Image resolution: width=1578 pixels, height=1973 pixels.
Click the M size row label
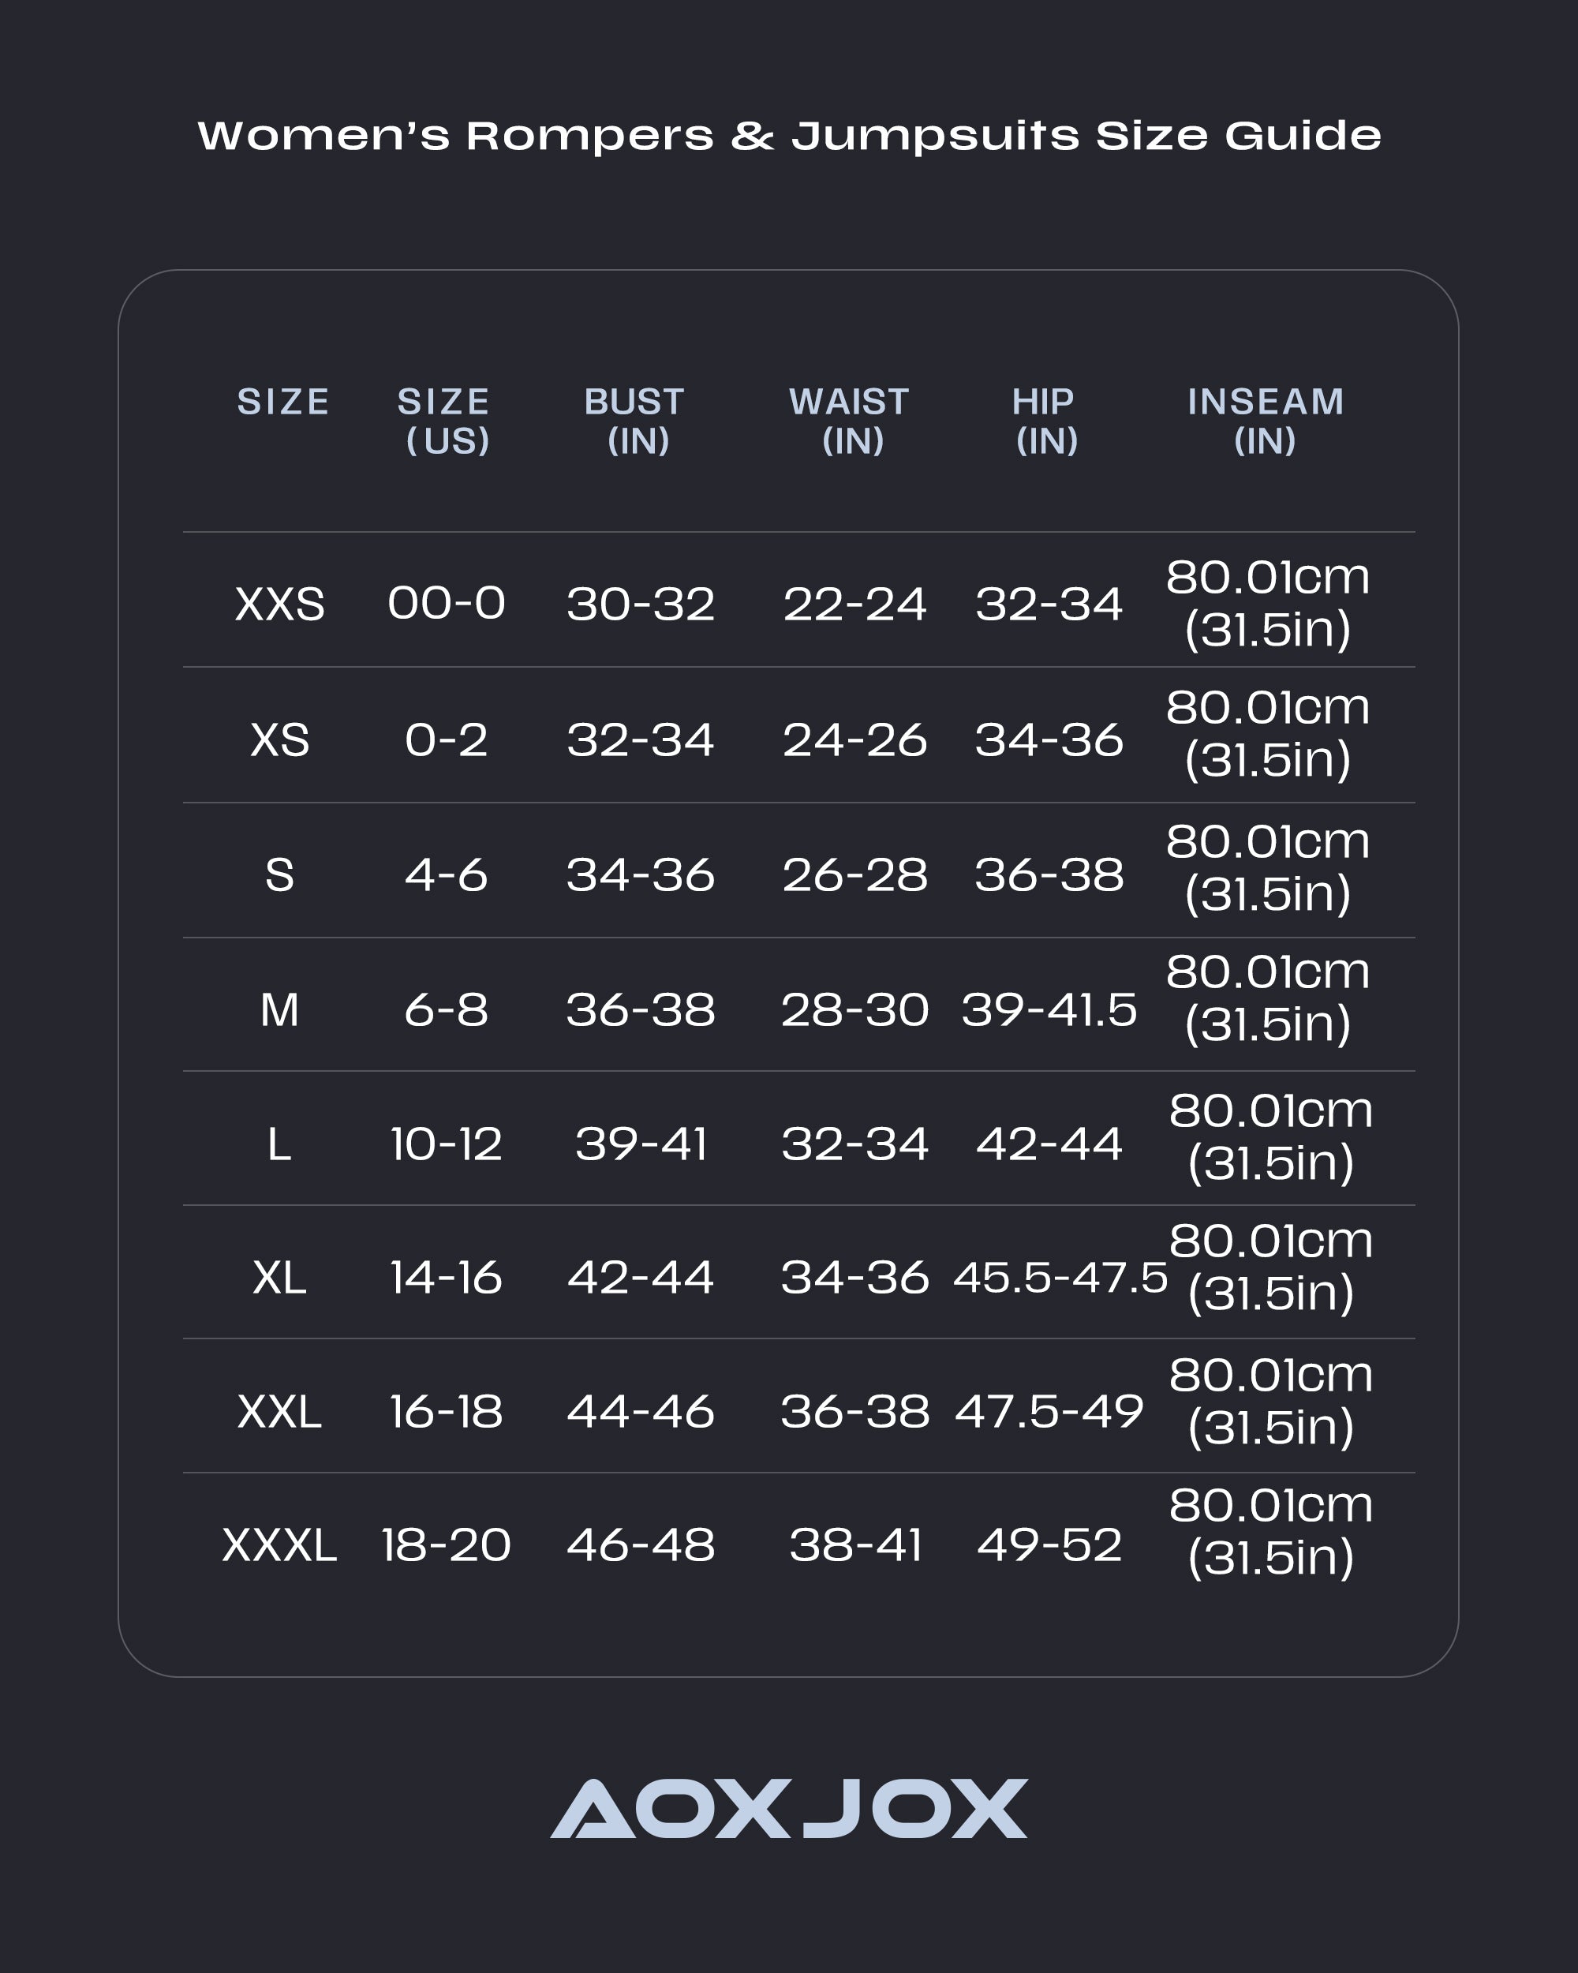(280, 1010)
